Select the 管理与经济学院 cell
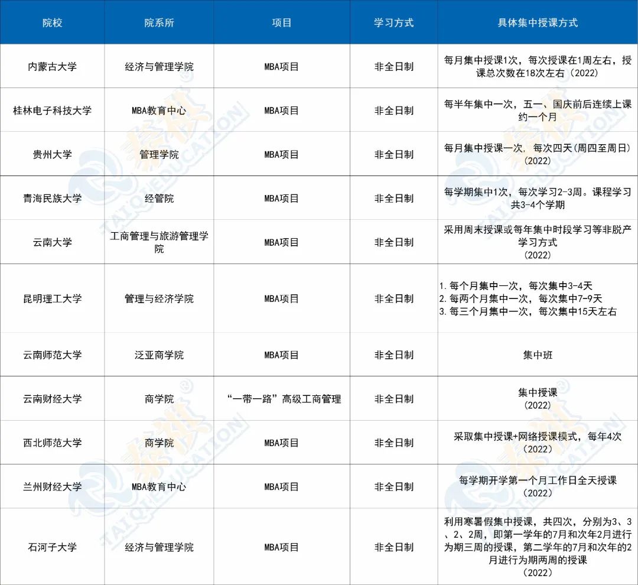638x585 pixels. (159, 298)
